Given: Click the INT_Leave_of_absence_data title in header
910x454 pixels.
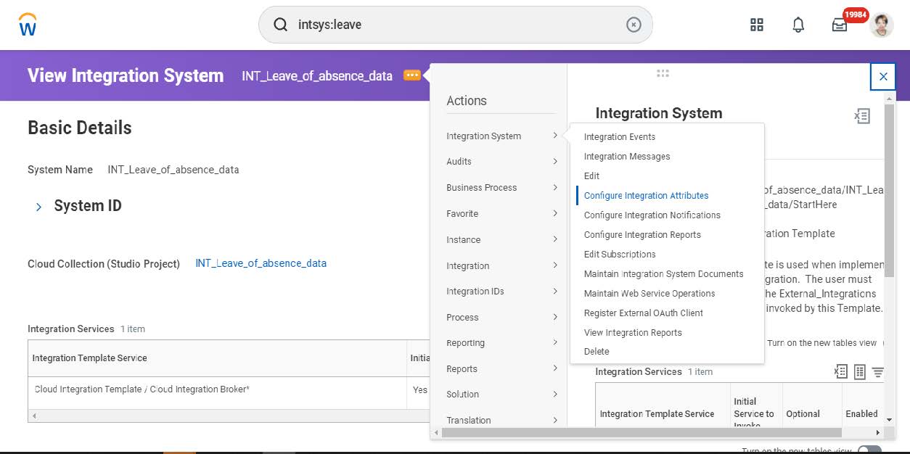Looking at the screenshot, I should [317, 75].
